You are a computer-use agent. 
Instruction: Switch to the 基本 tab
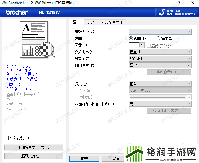tap(76, 22)
